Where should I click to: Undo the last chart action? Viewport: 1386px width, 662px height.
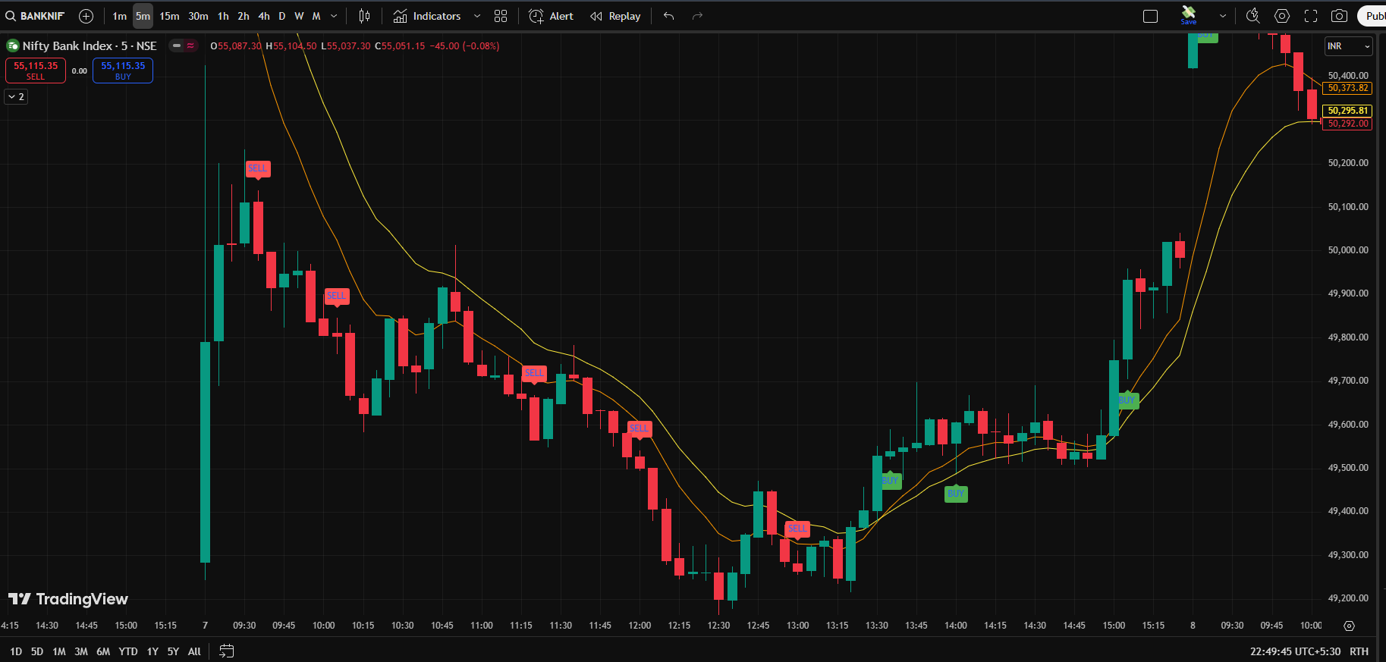pyautogui.click(x=668, y=16)
